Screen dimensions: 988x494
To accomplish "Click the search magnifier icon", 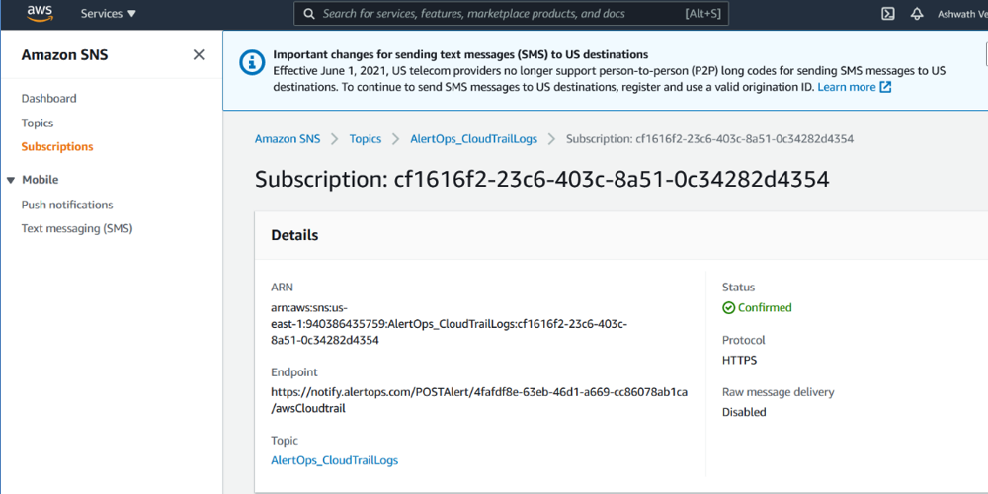I will pos(309,14).
